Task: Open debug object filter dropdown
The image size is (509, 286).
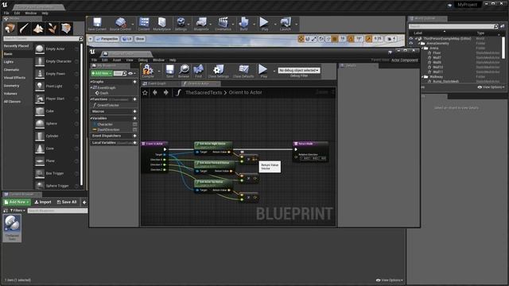Action: pos(299,71)
